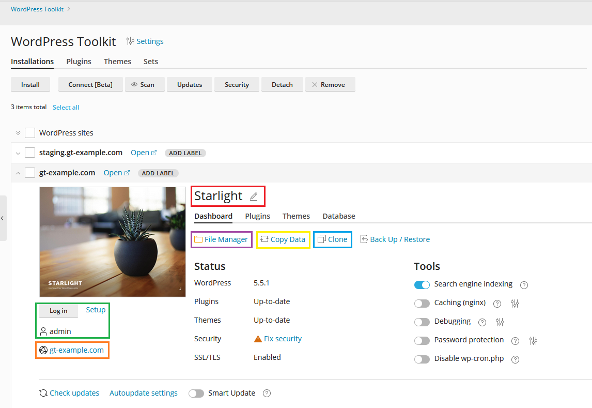Turn on the Debugging switch
This screenshot has height=408, width=592.
tap(422, 322)
